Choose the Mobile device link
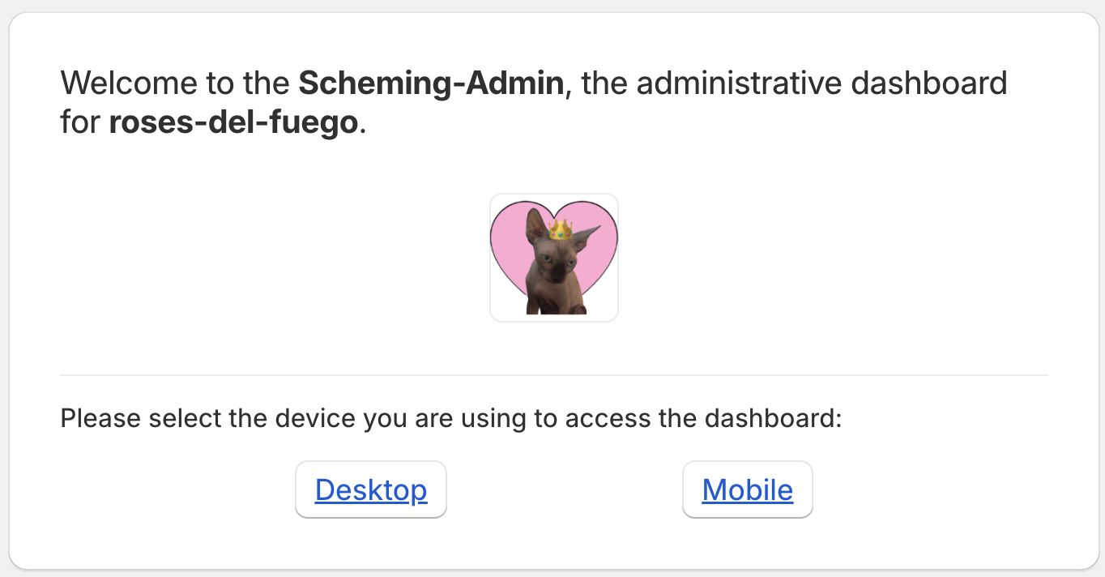Image resolution: width=1105 pixels, height=577 pixels. point(747,489)
